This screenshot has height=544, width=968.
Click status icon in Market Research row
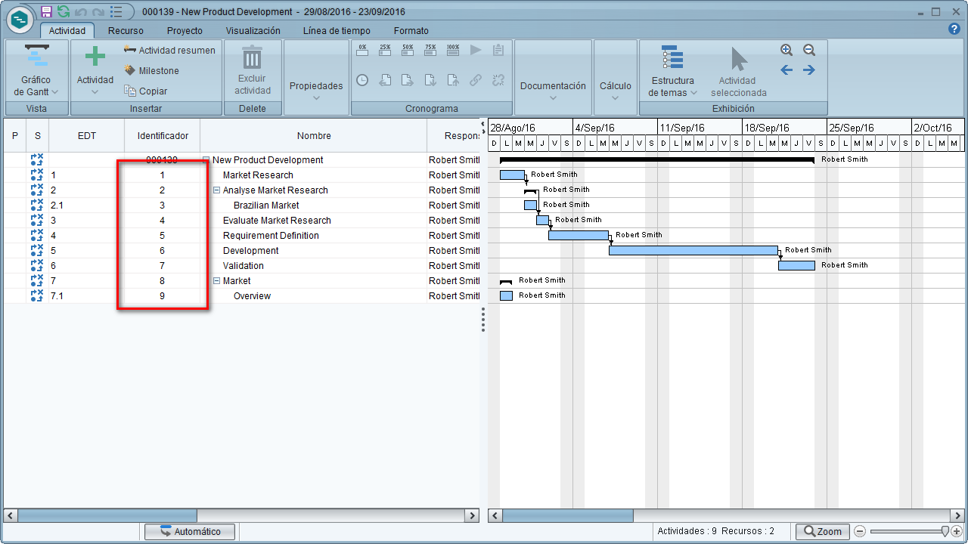click(x=37, y=175)
